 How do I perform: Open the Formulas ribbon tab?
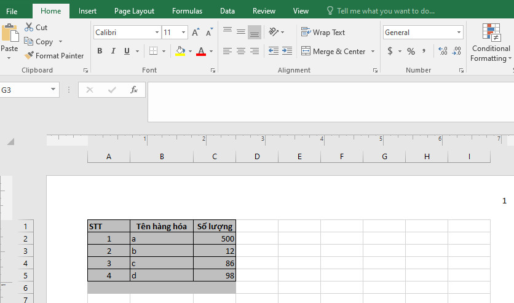[187, 10]
